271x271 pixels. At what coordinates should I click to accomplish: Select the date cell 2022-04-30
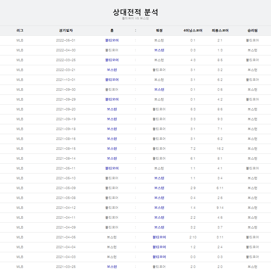pyautogui.click(x=66, y=50)
